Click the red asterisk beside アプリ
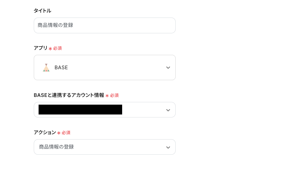 coord(50,48)
